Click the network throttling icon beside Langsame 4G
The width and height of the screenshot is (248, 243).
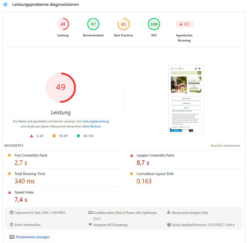pyautogui.click(x=90, y=225)
